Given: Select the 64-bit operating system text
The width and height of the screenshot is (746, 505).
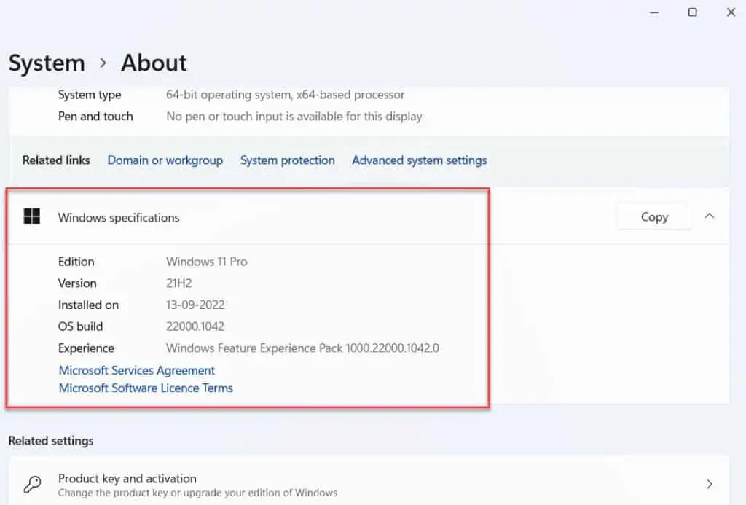Looking at the screenshot, I should click(x=285, y=95).
